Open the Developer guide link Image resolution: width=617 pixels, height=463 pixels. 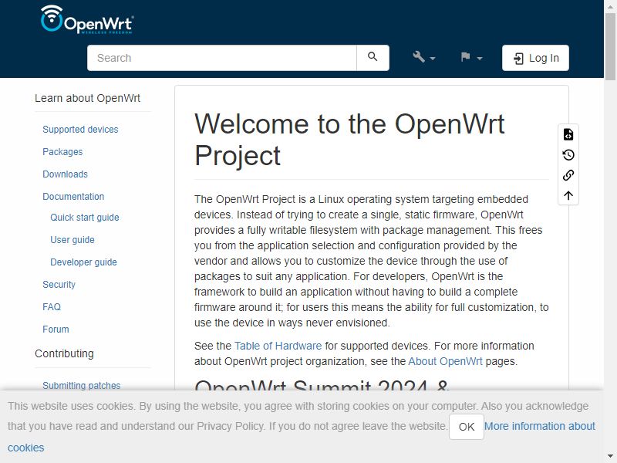[83, 262]
